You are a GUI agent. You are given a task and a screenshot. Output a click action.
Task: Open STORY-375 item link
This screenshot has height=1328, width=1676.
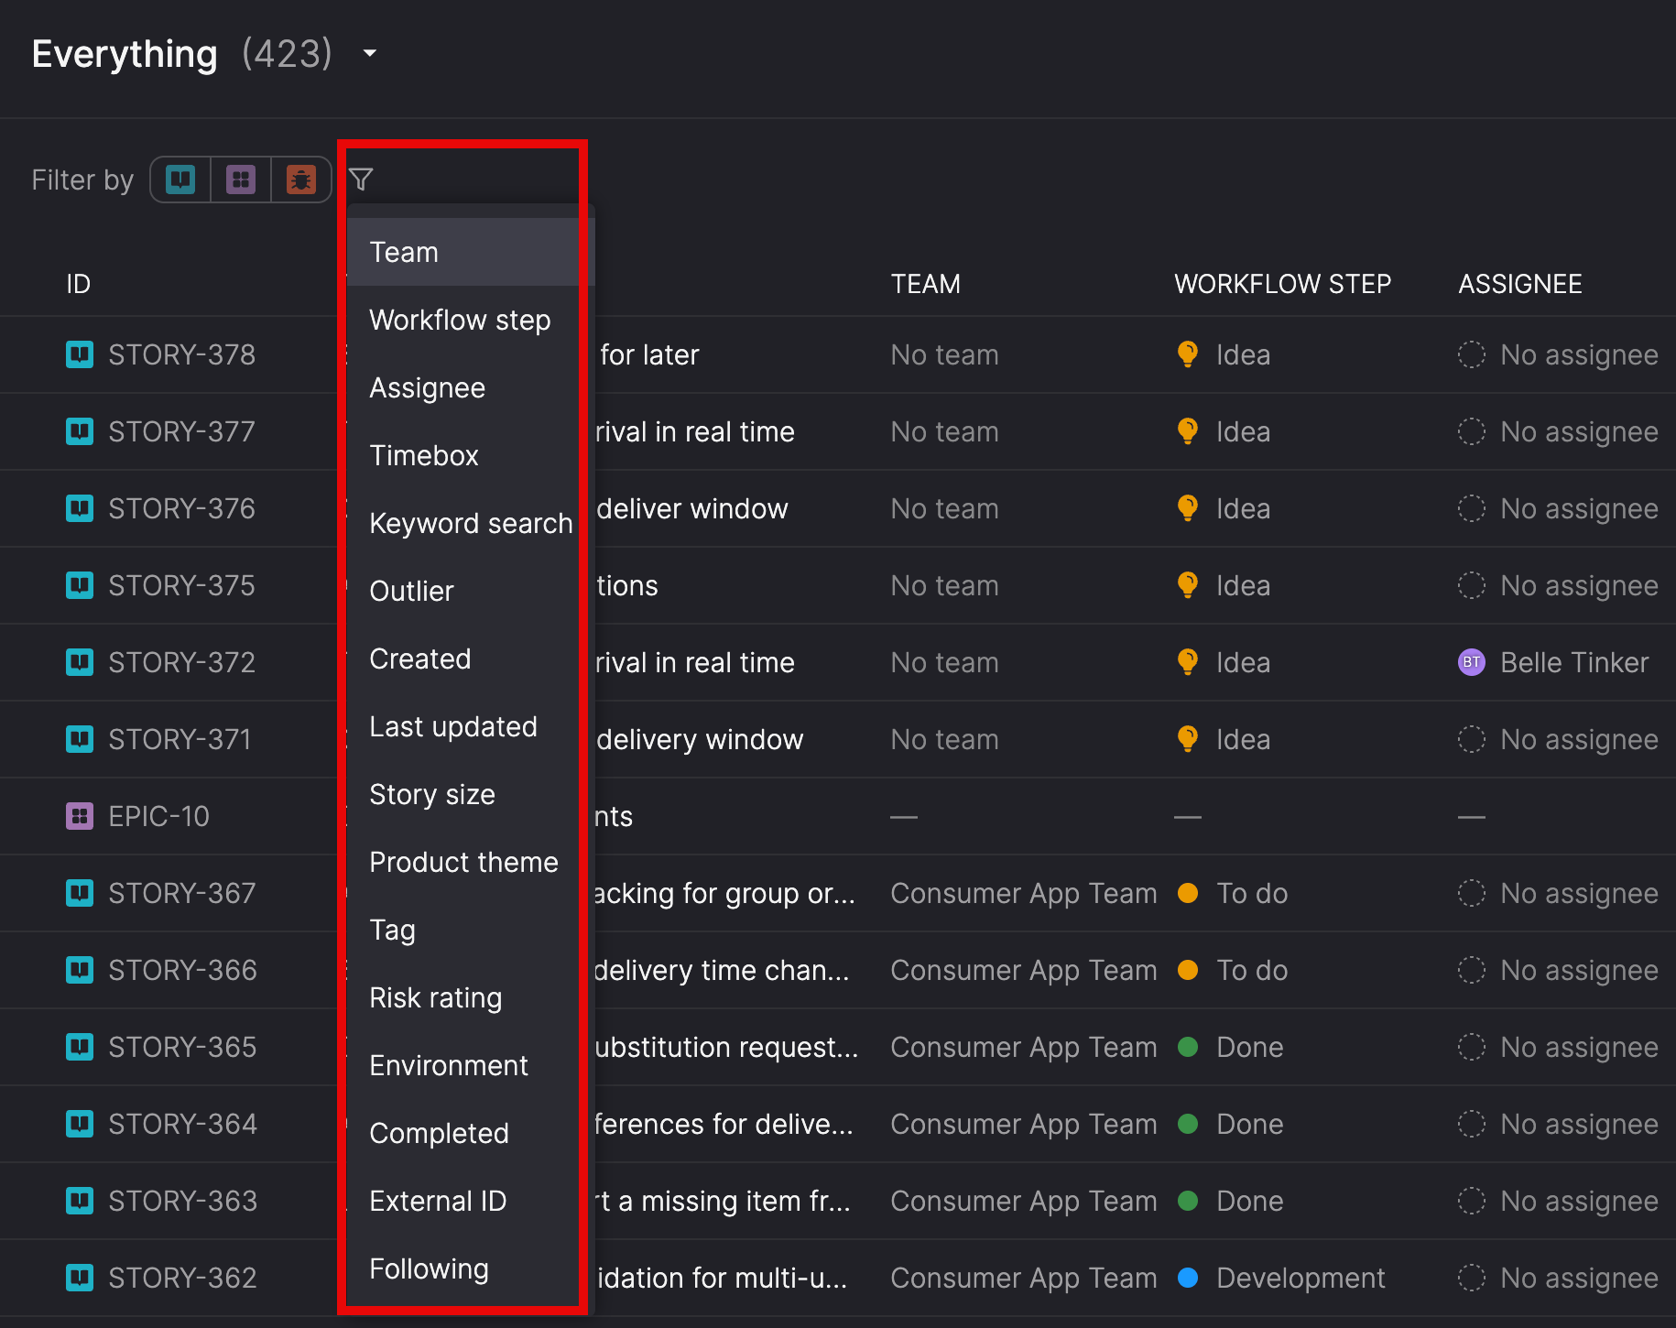coord(181,585)
